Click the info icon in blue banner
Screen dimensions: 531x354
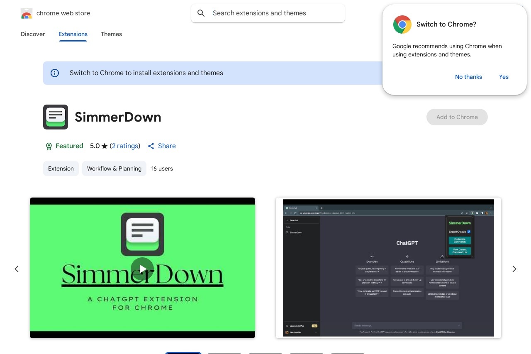click(x=55, y=73)
